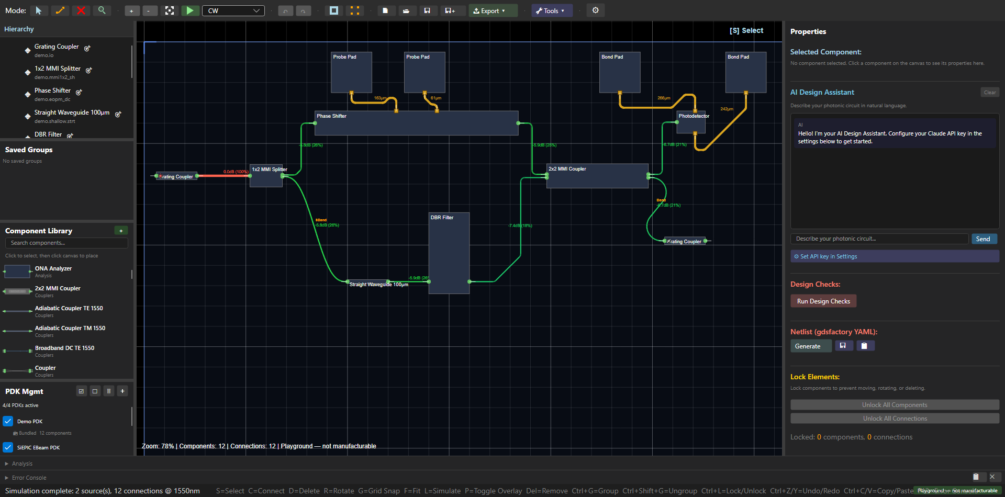This screenshot has width=1005, height=497.
Task: Activate the orange connect mode tool
Action: tap(60, 10)
